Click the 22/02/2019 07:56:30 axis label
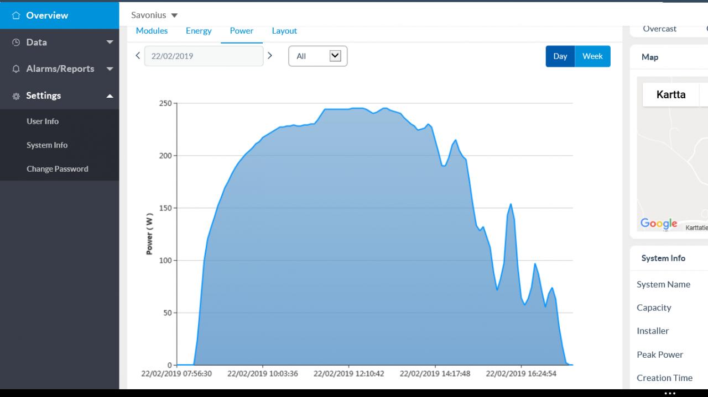Screen dimensions: 708x397 176,374
